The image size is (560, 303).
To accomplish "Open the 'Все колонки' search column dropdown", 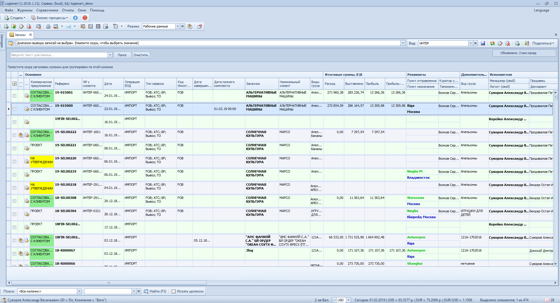I will [79, 291].
